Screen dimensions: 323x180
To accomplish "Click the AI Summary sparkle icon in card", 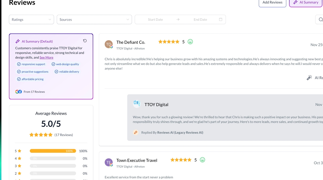I will click(x=18, y=41).
